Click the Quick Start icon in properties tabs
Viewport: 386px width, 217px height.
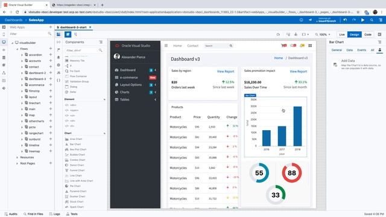pyautogui.click(x=380, y=50)
